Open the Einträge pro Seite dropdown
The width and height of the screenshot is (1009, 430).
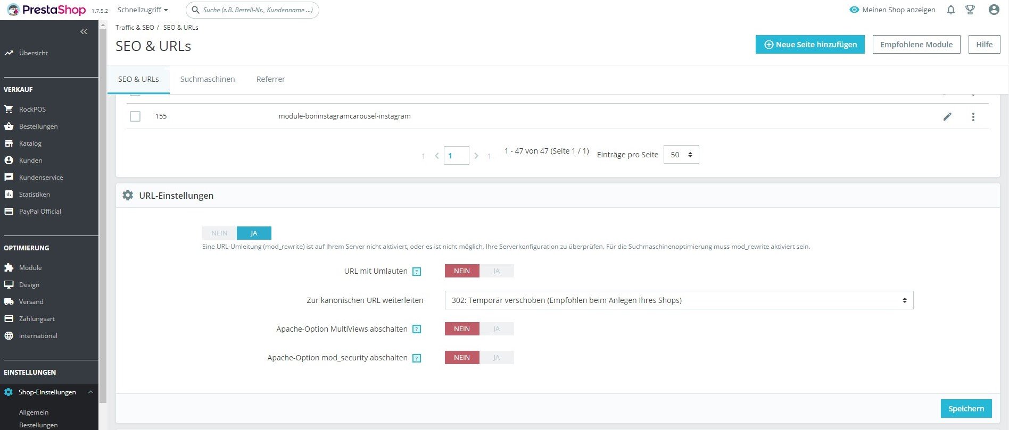(681, 155)
